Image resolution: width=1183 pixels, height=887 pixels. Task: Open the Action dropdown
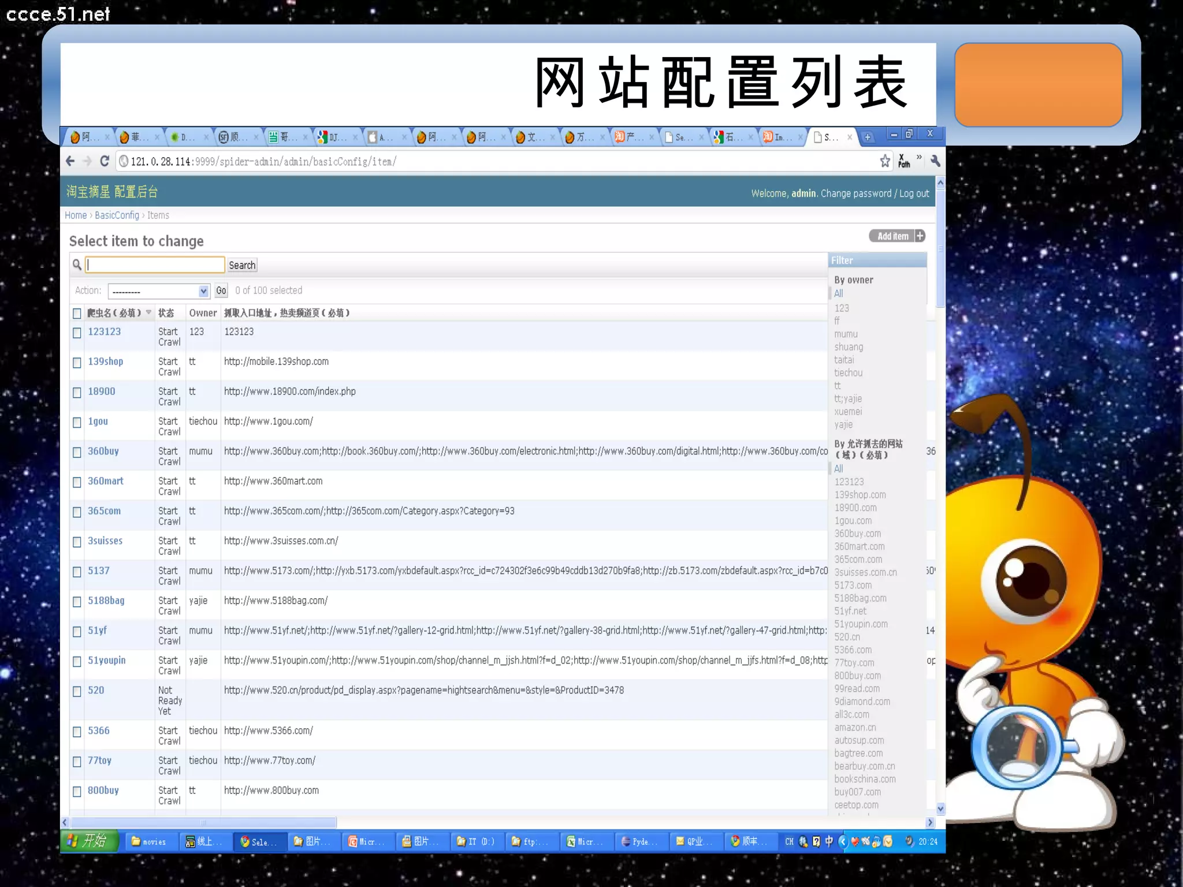pos(158,291)
